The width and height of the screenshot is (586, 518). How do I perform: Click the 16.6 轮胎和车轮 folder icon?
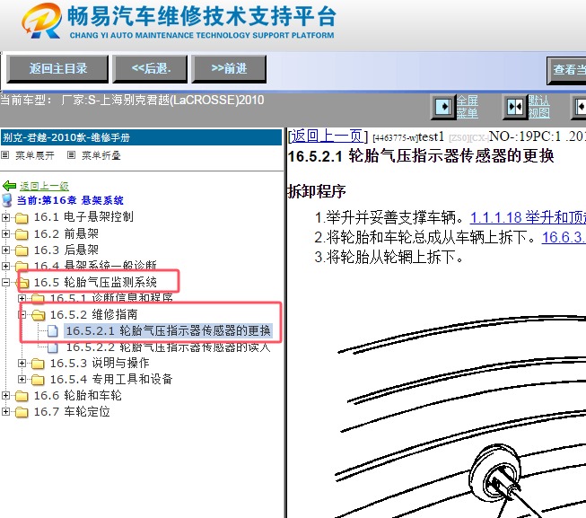(x=22, y=396)
